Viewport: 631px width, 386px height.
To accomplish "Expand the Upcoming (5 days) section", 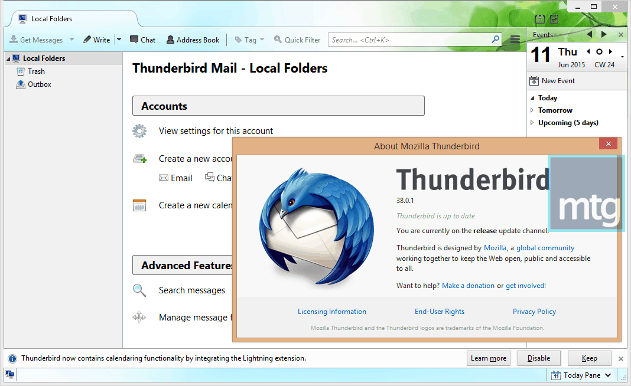I will 532,123.
